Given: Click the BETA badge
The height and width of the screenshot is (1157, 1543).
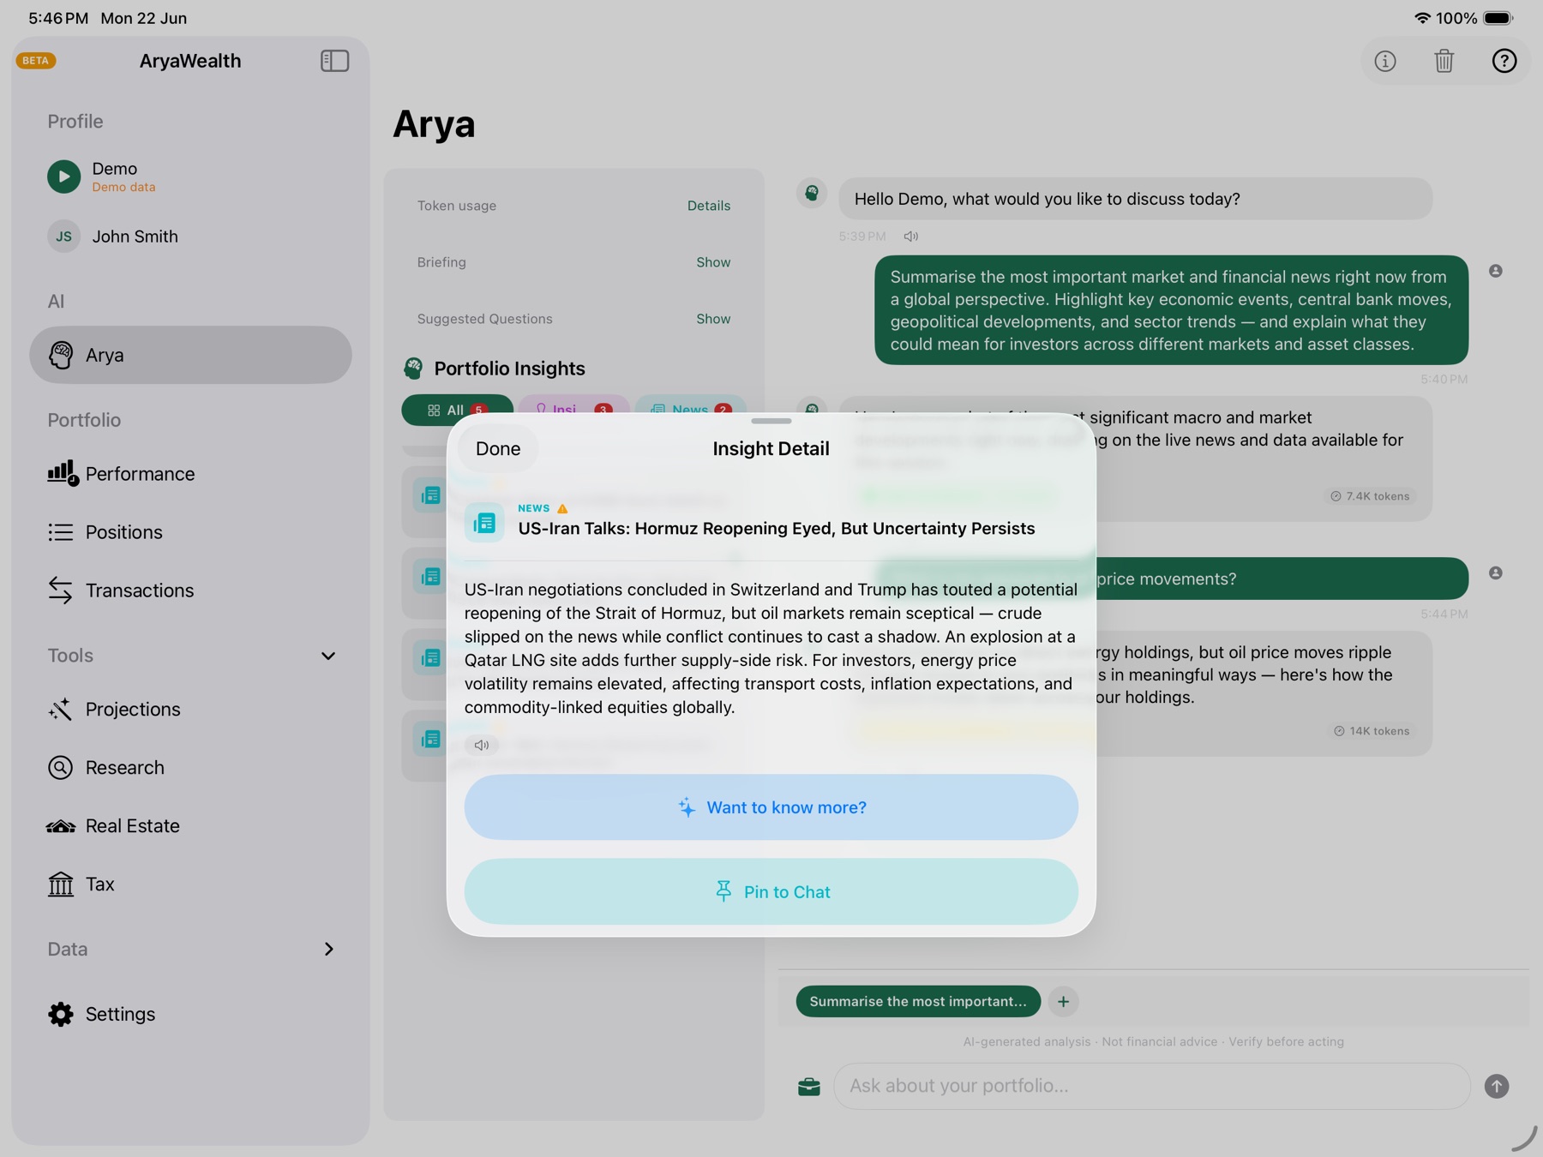Looking at the screenshot, I should (36, 61).
